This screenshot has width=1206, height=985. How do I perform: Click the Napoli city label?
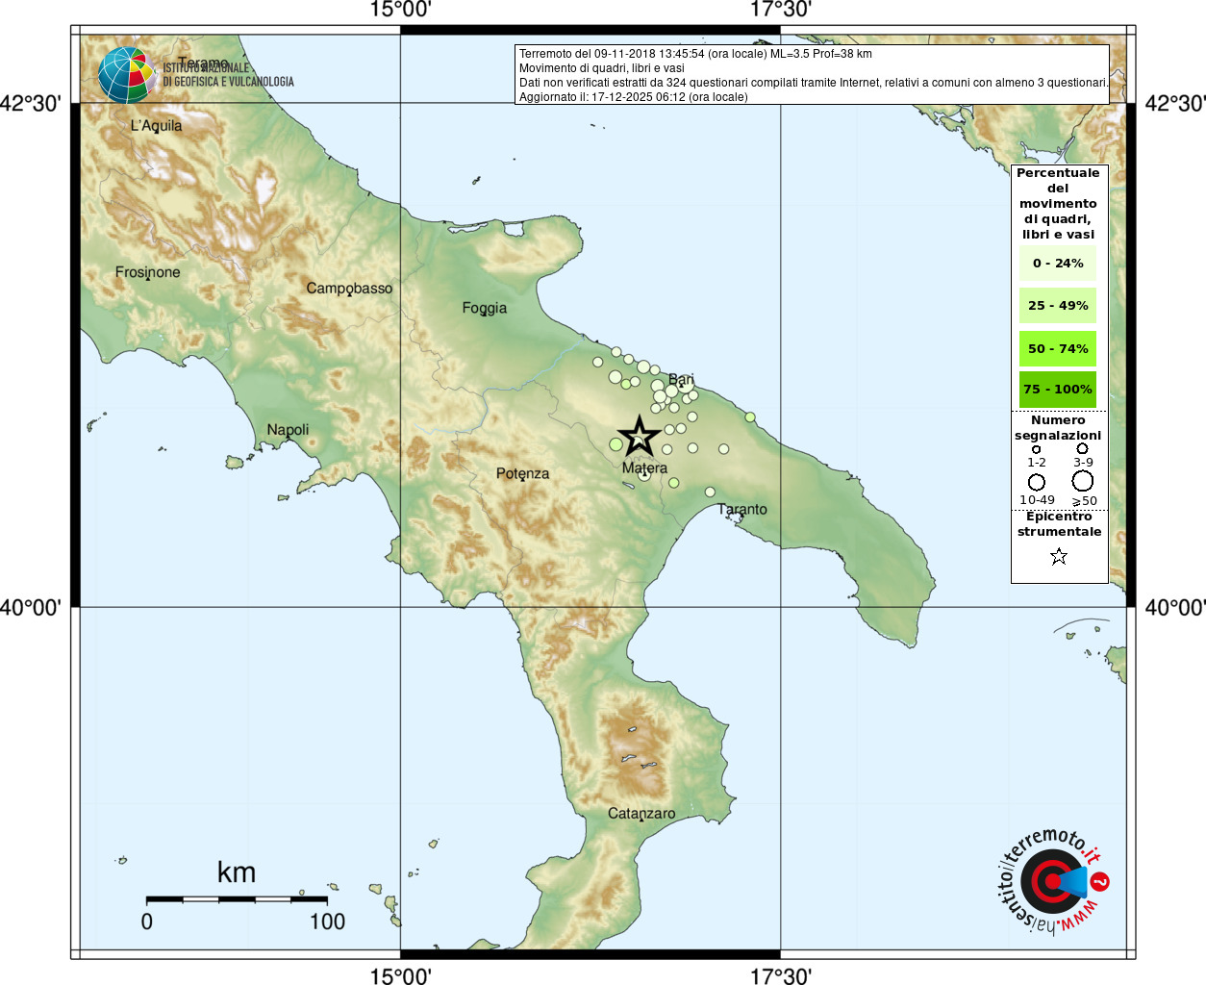[x=288, y=430]
